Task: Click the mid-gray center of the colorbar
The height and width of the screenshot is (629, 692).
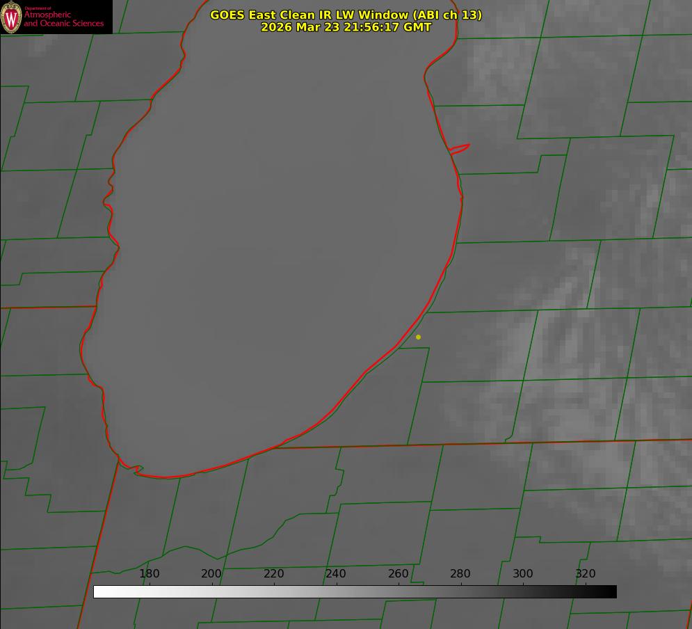Action: tap(355, 591)
